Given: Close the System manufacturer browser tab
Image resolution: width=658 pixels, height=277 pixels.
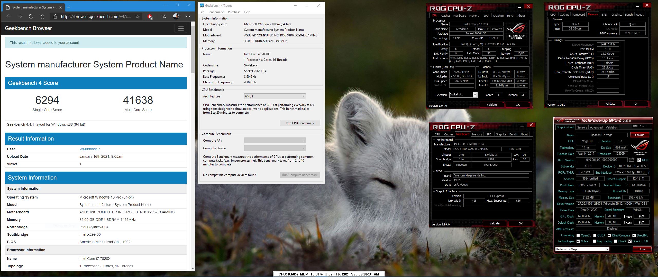Looking at the screenshot, I should pyautogui.click(x=60, y=7).
